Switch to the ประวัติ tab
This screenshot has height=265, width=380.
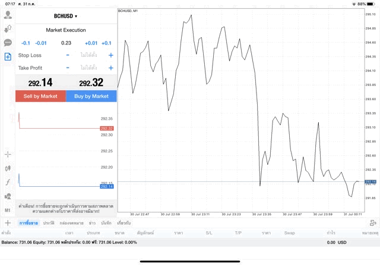49,223
